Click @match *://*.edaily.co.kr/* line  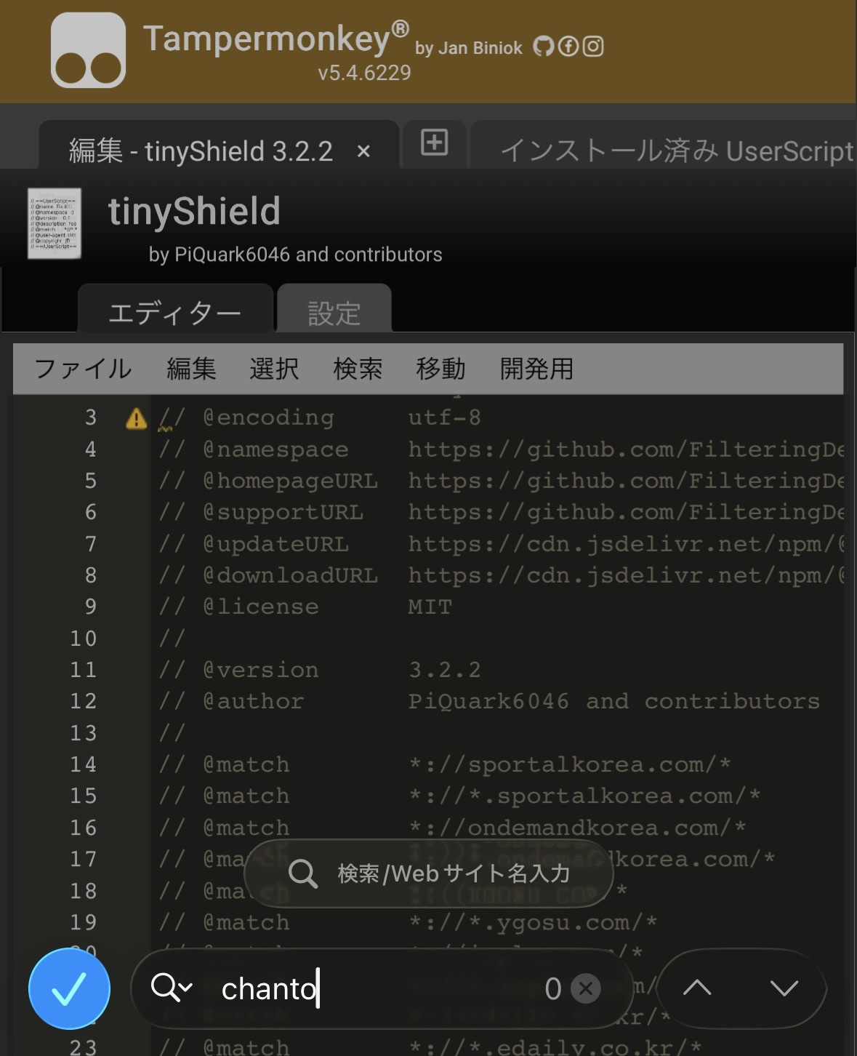point(430,1047)
